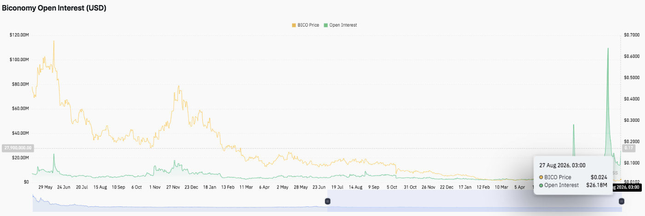Click the $100.00M left axis label
This screenshot has height=216, width=645.
point(20,60)
